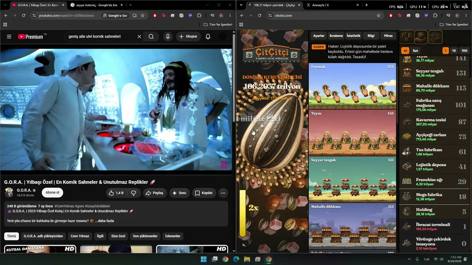Click the Seyyar tezgah scene panel
472x265 pixels.
[352, 180]
